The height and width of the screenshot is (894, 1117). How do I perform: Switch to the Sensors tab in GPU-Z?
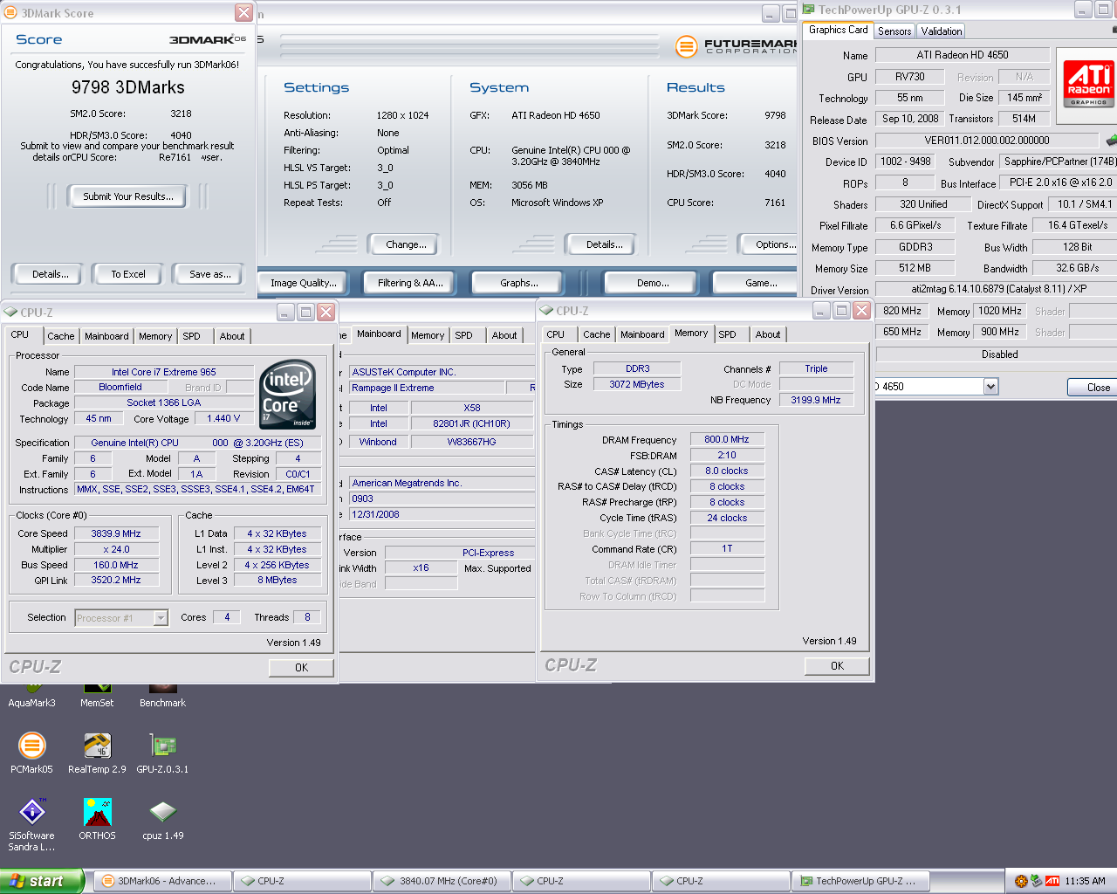[x=894, y=31]
